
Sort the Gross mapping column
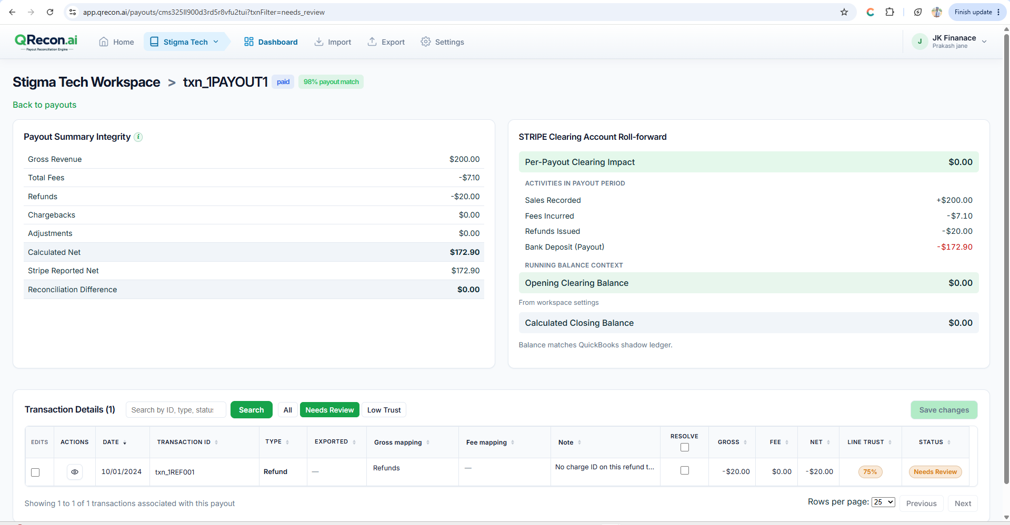[x=428, y=442]
